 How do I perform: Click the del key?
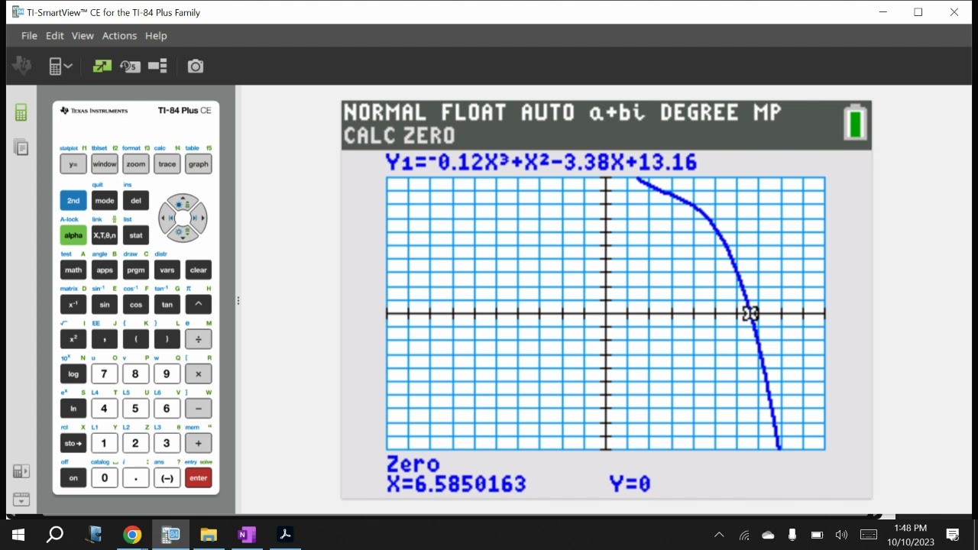136,201
